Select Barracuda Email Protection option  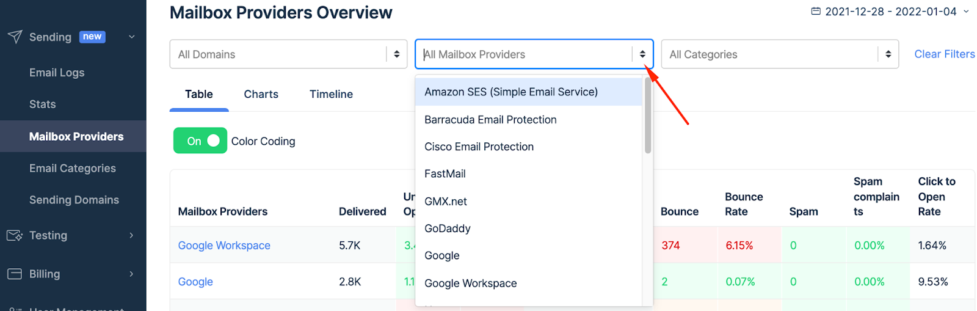click(x=529, y=120)
